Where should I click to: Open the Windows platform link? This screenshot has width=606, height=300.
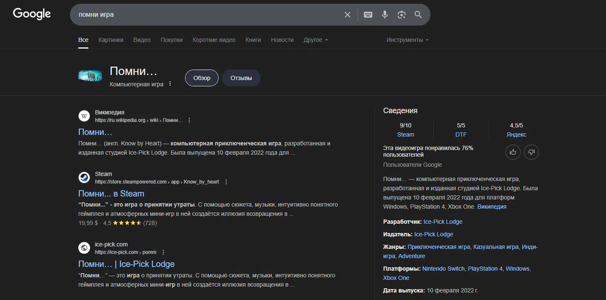click(x=518, y=269)
